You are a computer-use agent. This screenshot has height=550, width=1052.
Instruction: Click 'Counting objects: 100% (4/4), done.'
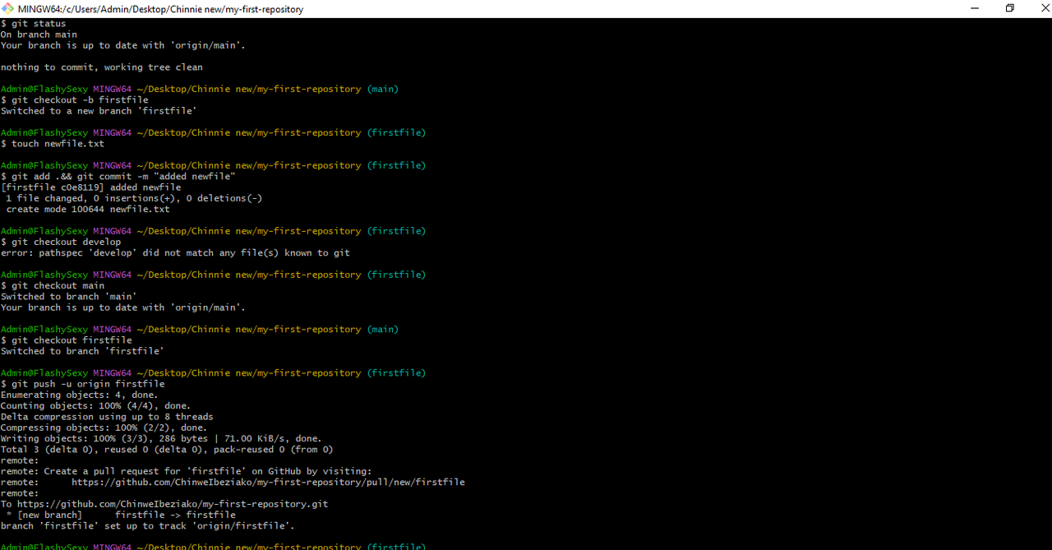point(96,405)
